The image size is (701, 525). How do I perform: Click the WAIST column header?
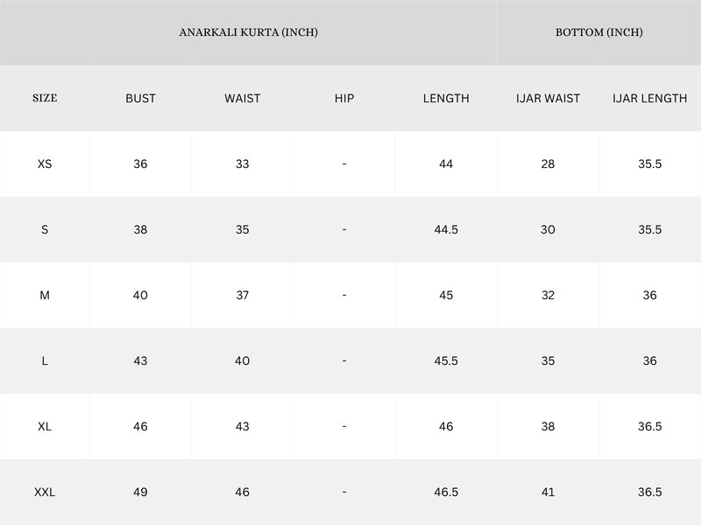point(242,98)
